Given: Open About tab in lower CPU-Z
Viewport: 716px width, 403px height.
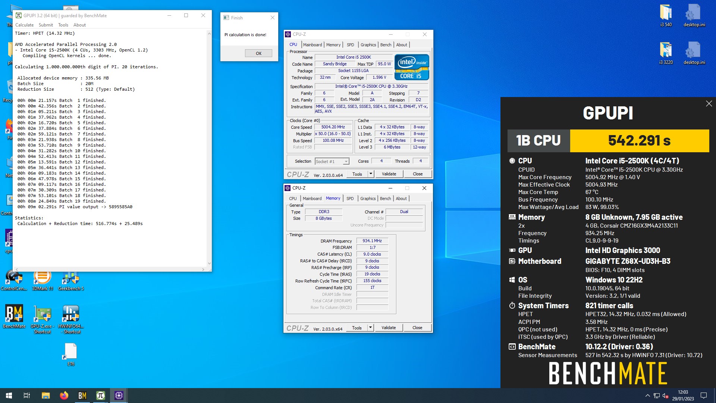Looking at the screenshot, I should 401,199.
